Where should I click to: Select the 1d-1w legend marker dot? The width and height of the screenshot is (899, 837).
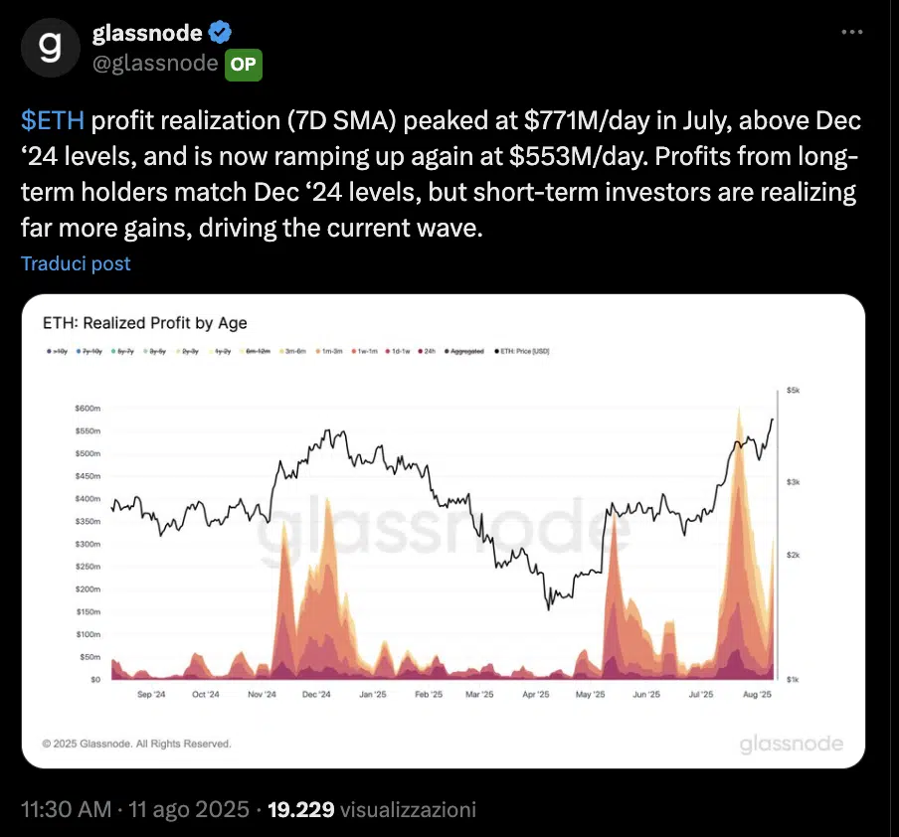point(387,350)
